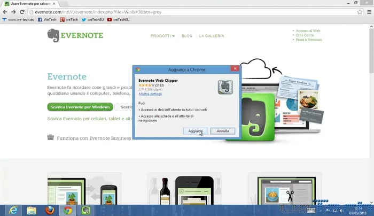
Task: Open the BLOG menu item
Action: pos(187,36)
